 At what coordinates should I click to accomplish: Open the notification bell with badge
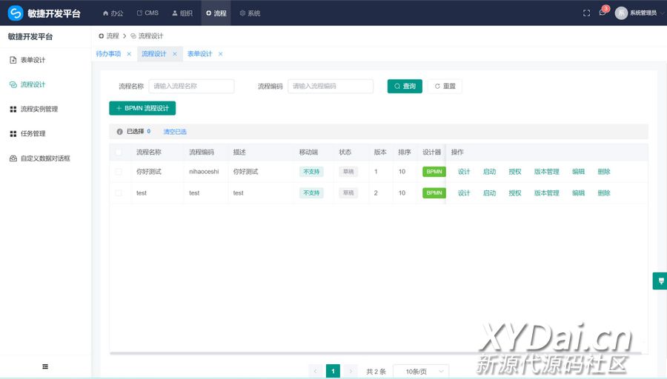click(603, 13)
